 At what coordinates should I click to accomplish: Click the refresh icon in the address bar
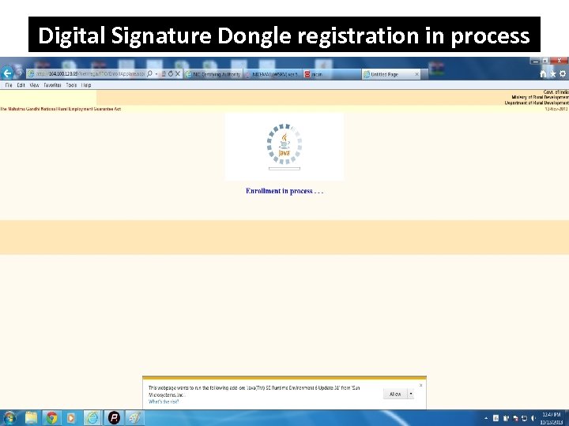[170, 74]
